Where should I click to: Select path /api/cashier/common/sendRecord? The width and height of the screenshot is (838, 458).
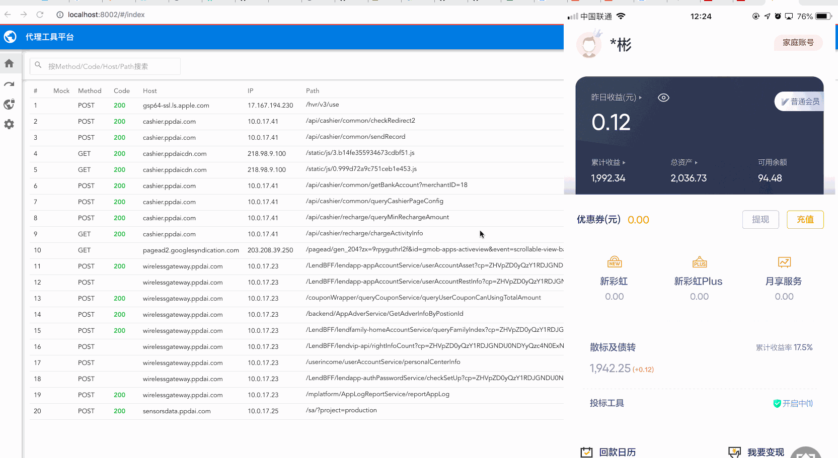point(355,137)
